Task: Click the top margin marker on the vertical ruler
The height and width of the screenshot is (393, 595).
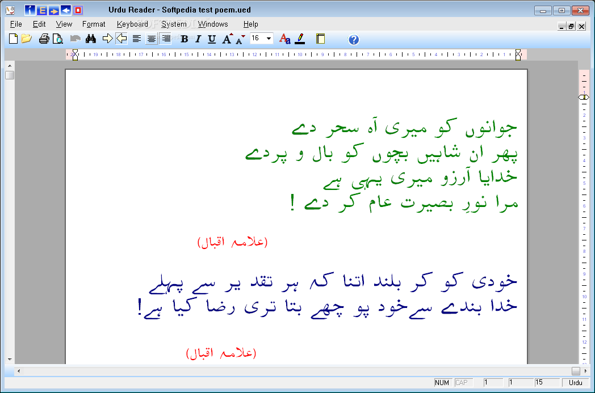Action: pos(584,98)
